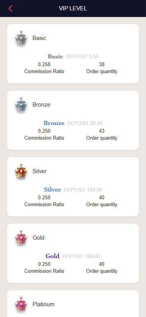Image resolution: width=146 pixels, height=317 pixels.
Task: Click the Bronze blue-green crown icon
Action: point(21,104)
